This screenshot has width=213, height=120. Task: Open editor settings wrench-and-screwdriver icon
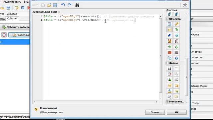185,5
